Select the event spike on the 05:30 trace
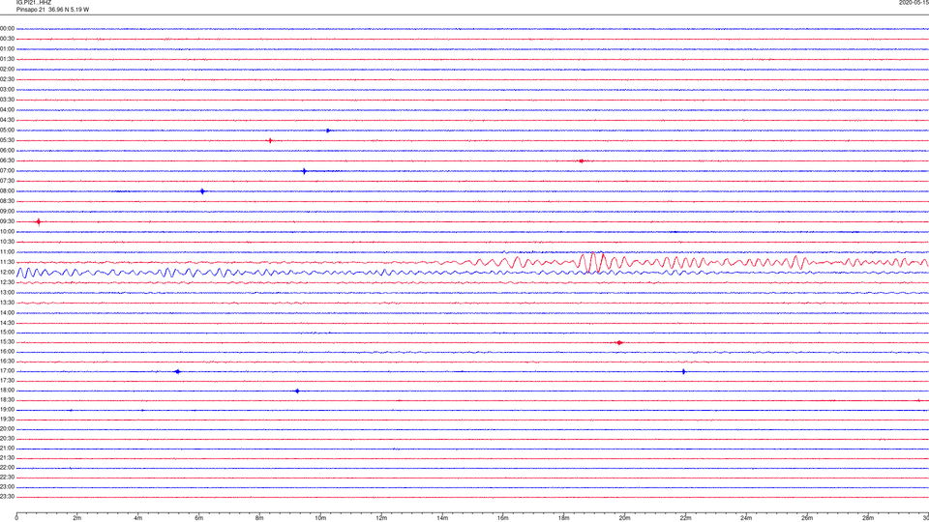This screenshot has width=929, height=522. coord(270,141)
